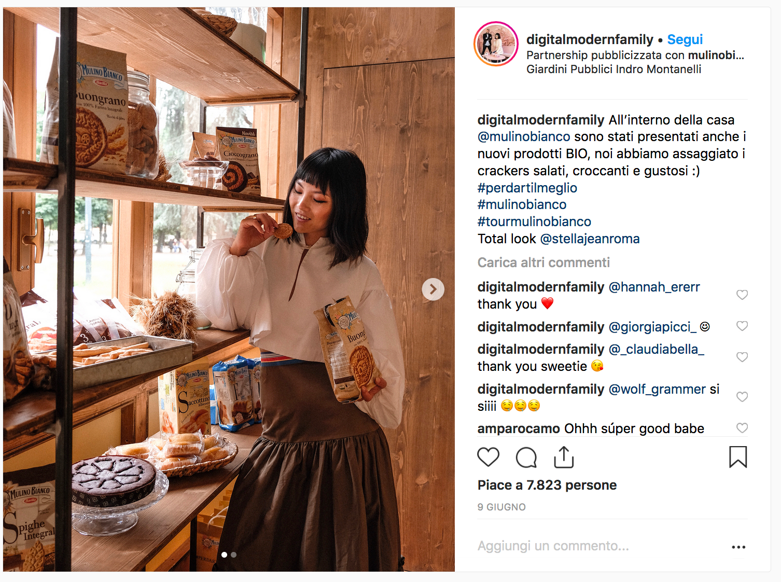Share the post using the share icon
The image size is (781, 582).
(x=564, y=457)
